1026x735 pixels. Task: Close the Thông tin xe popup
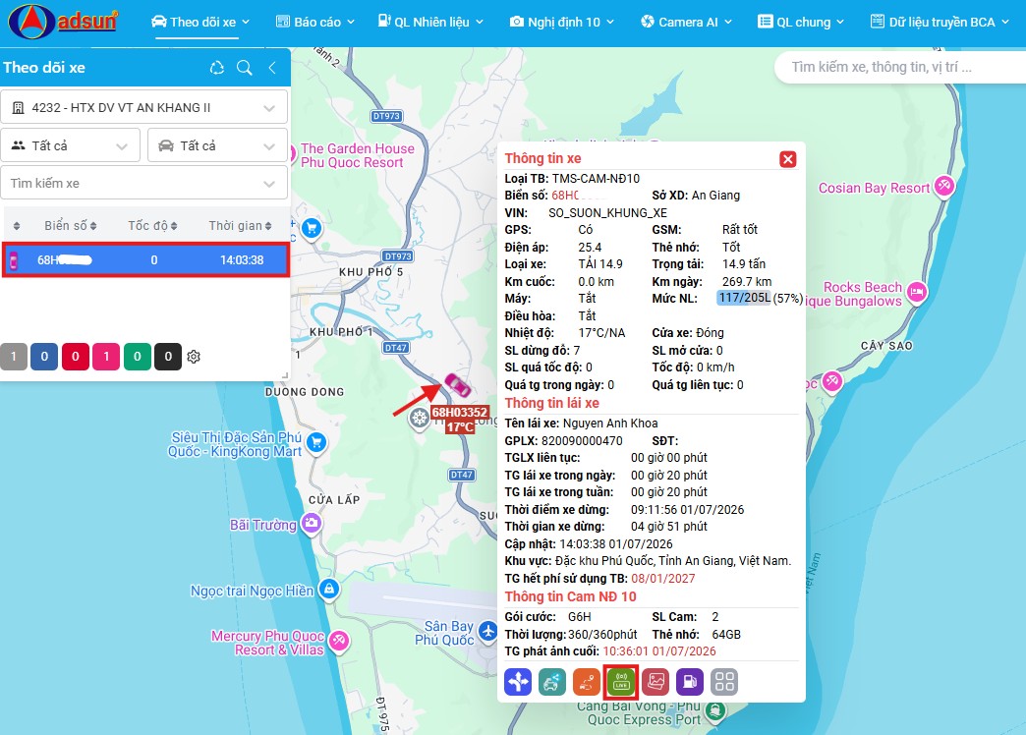(x=788, y=159)
